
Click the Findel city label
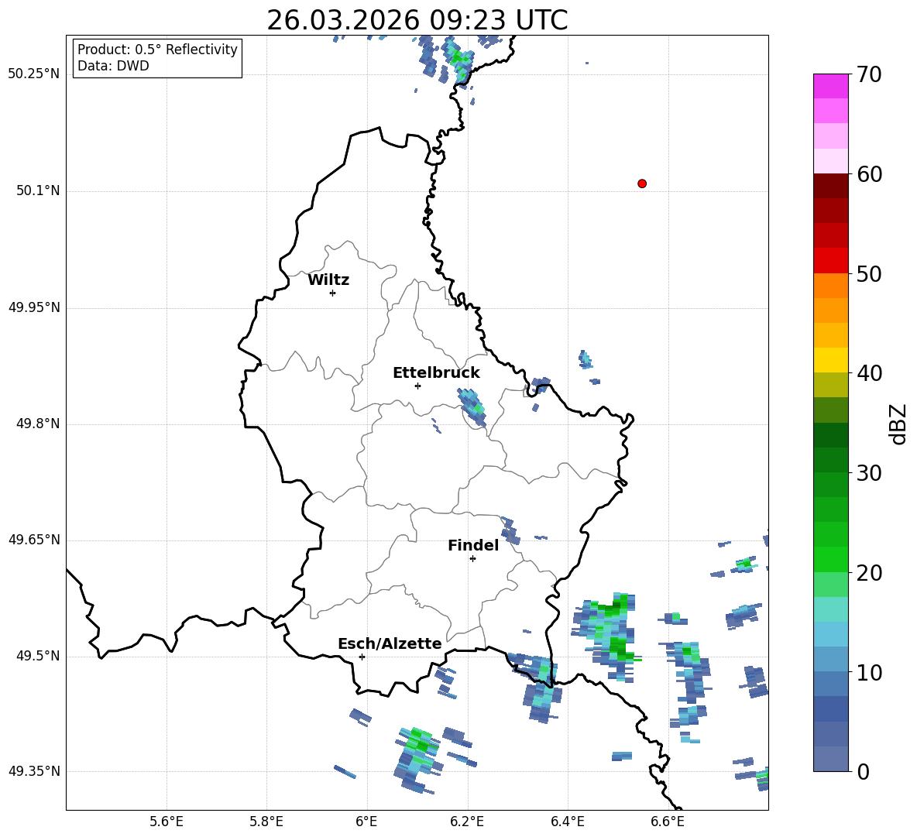pyautogui.click(x=473, y=546)
